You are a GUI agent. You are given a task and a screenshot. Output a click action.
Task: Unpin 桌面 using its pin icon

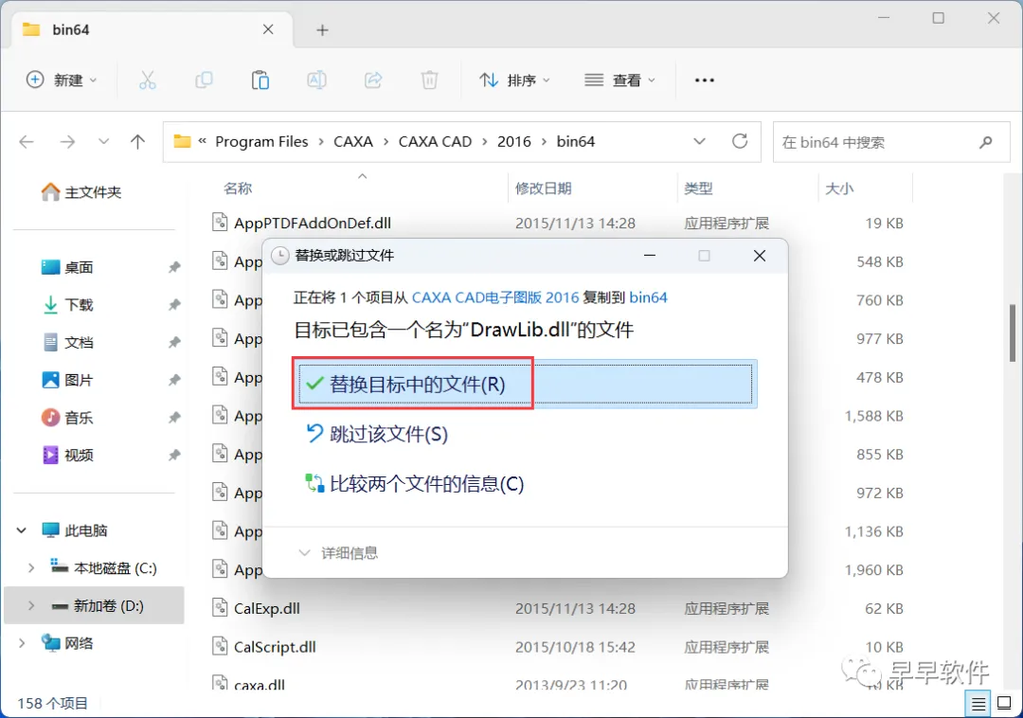pos(174,267)
